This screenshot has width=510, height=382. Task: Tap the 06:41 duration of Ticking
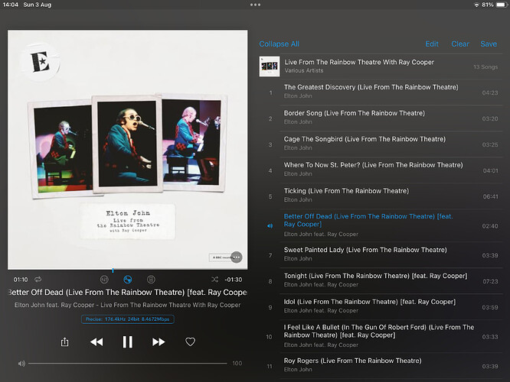[491, 196]
